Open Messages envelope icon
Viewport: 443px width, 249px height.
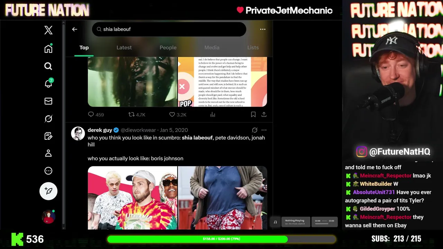[48, 101]
